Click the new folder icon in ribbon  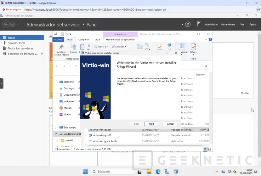click(x=140, y=47)
